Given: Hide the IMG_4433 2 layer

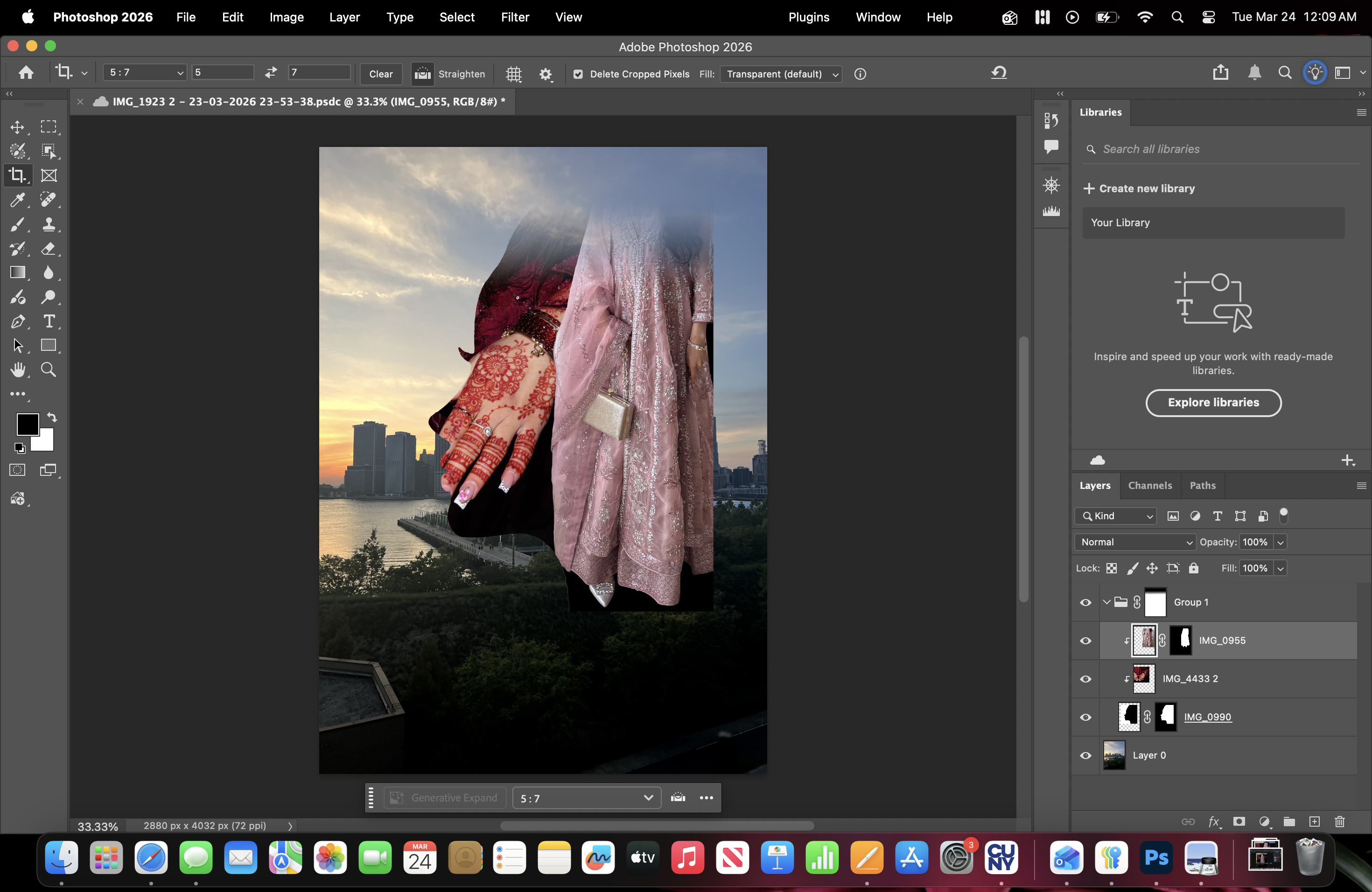Looking at the screenshot, I should [x=1085, y=679].
